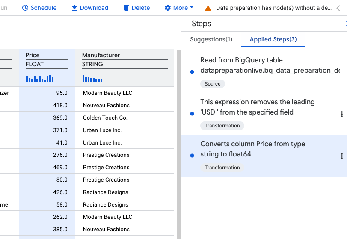Click the Golden Touch Co. manufacturer cell

pos(105,118)
